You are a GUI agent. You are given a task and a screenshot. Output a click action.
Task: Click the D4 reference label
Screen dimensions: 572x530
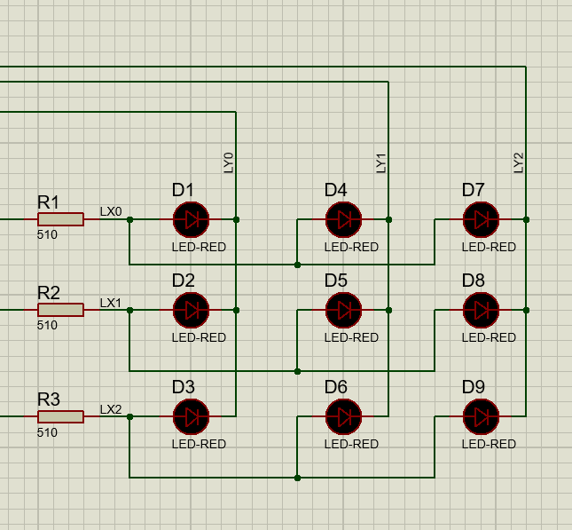tap(335, 190)
